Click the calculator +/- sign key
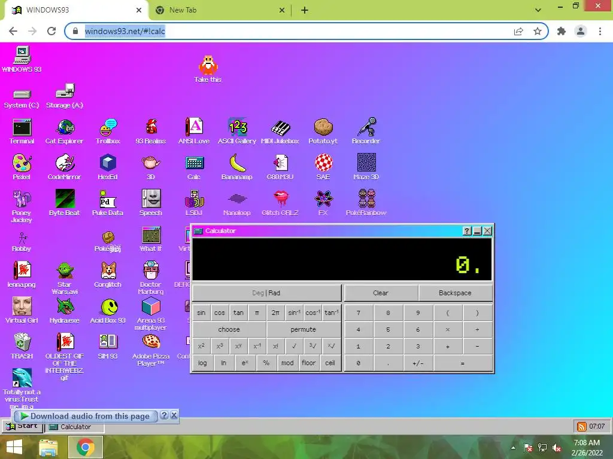 pos(418,363)
